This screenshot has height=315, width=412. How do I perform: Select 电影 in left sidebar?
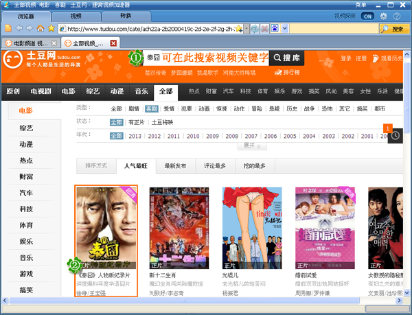click(x=26, y=110)
